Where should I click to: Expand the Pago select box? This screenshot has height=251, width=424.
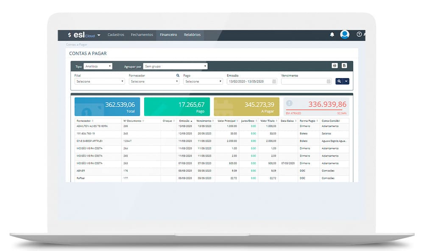(x=203, y=81)
